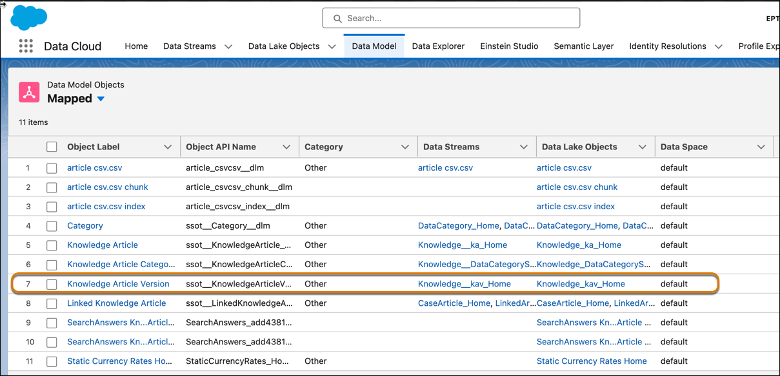Switch to the Data Explorer tab
Viewport: 780px width, 376px height.
[438, 46]
